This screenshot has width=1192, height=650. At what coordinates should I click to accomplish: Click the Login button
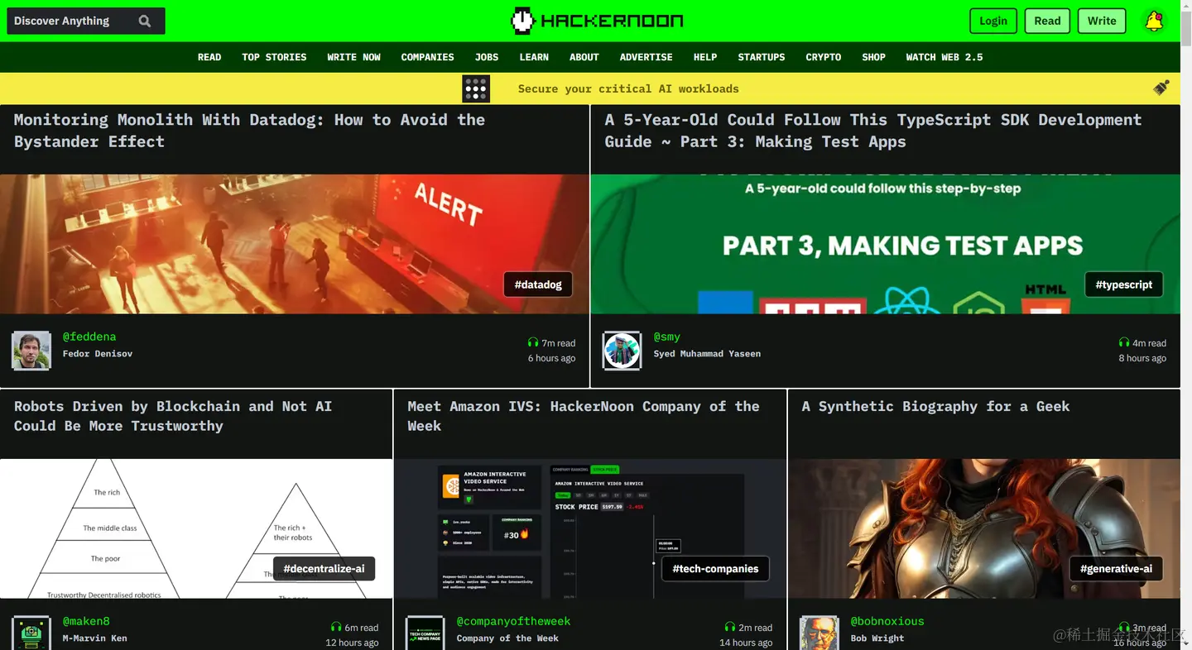[993, 22]
